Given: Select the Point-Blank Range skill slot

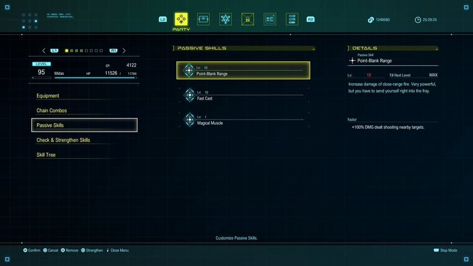Looking at the screenshot, I should pos(243,70).
